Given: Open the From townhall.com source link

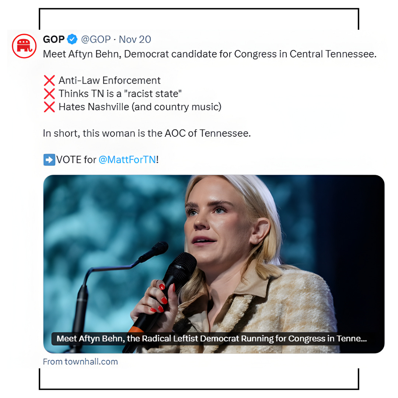Looking at the screenshot, I should [x=80, y=362].
